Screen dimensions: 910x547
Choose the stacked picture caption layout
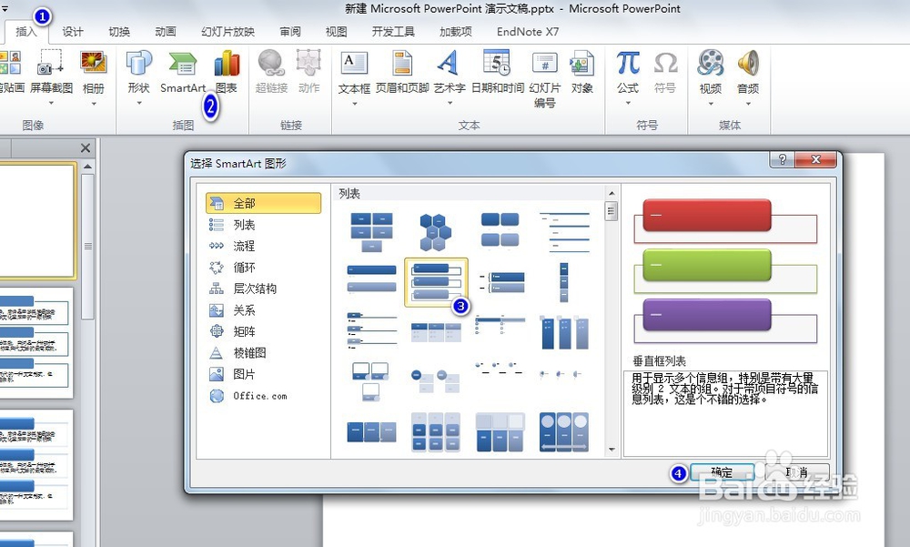point(370,381)
